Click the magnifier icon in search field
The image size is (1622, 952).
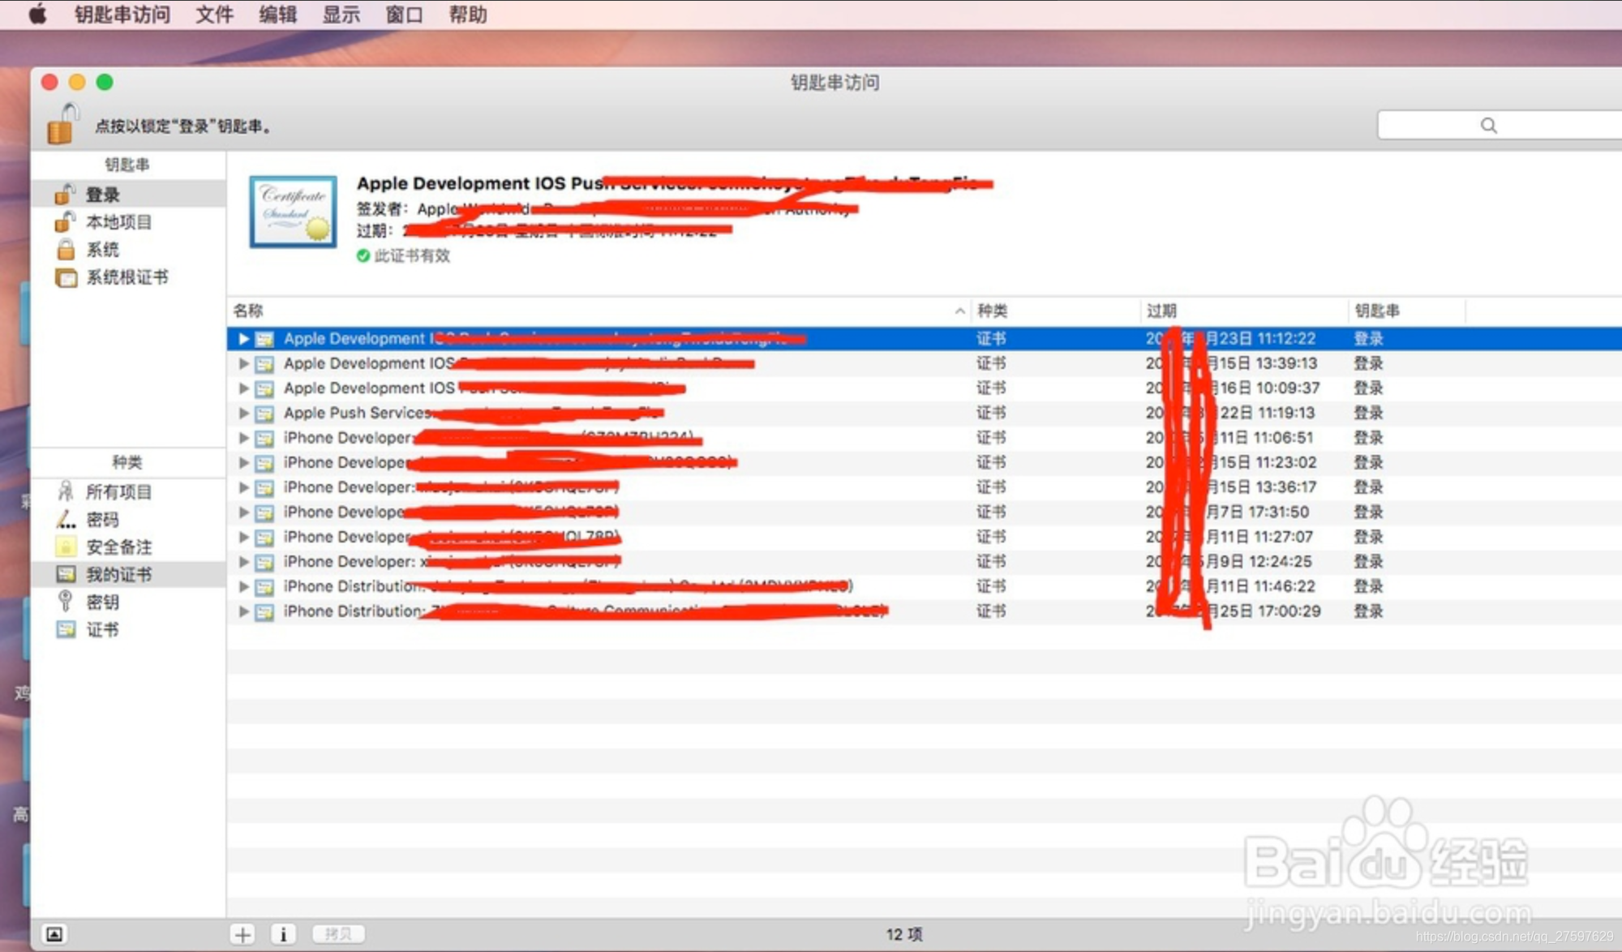click(x=1488, y=125)
